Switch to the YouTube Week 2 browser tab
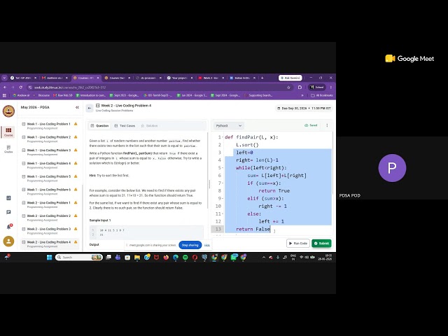Image resolution: width=448 pixels, height=336 pixels. point(211,78)
